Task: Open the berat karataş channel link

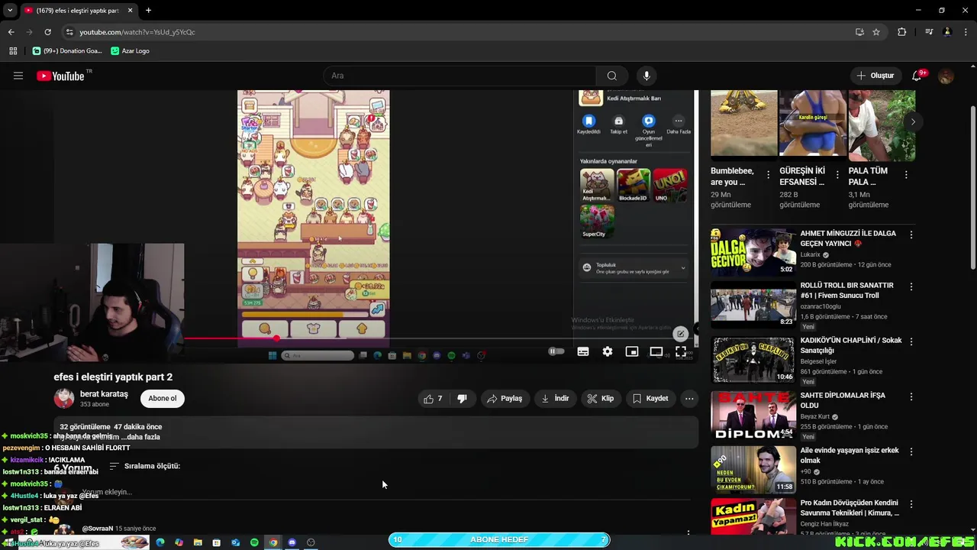Action: (x=104, y=393)
